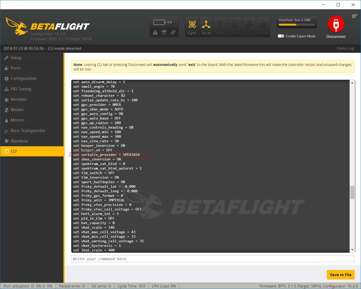Open the Setup tab
This screenshot has height=289, width=361.
pyautogui.click(x=32, y=58)
